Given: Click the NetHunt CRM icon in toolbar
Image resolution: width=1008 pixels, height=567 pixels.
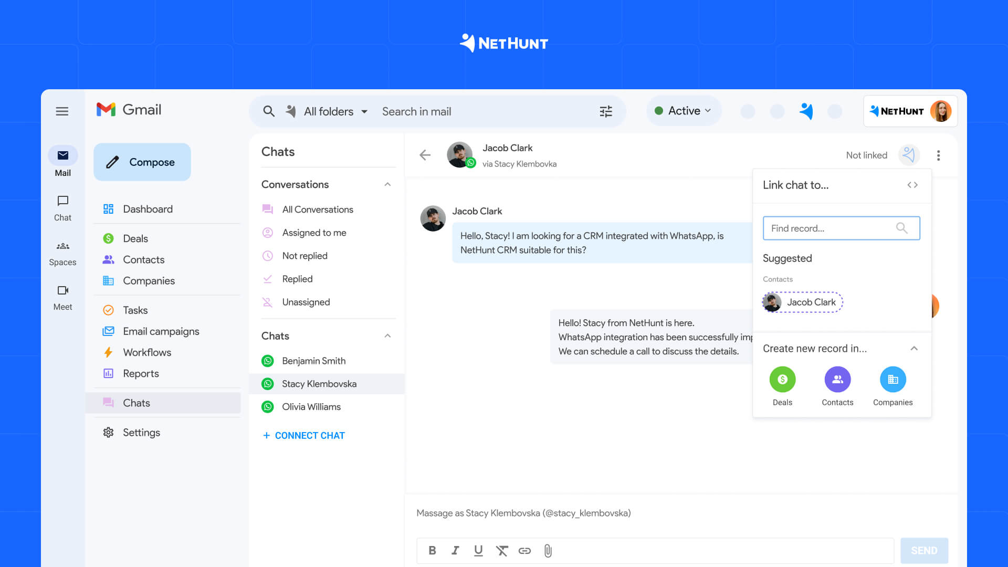Looking at the screenshot, I should click(x=804, y=111).
